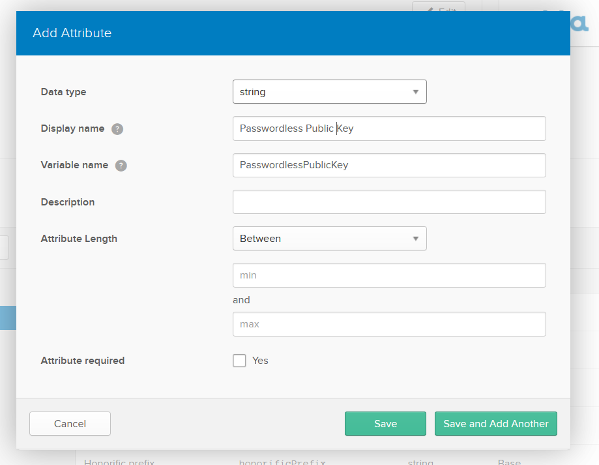
Task: Click the help icon next to Display name
Action: (x=117, y=129)
